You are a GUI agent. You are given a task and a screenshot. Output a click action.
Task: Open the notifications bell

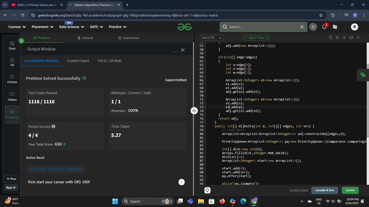[324, 27]
